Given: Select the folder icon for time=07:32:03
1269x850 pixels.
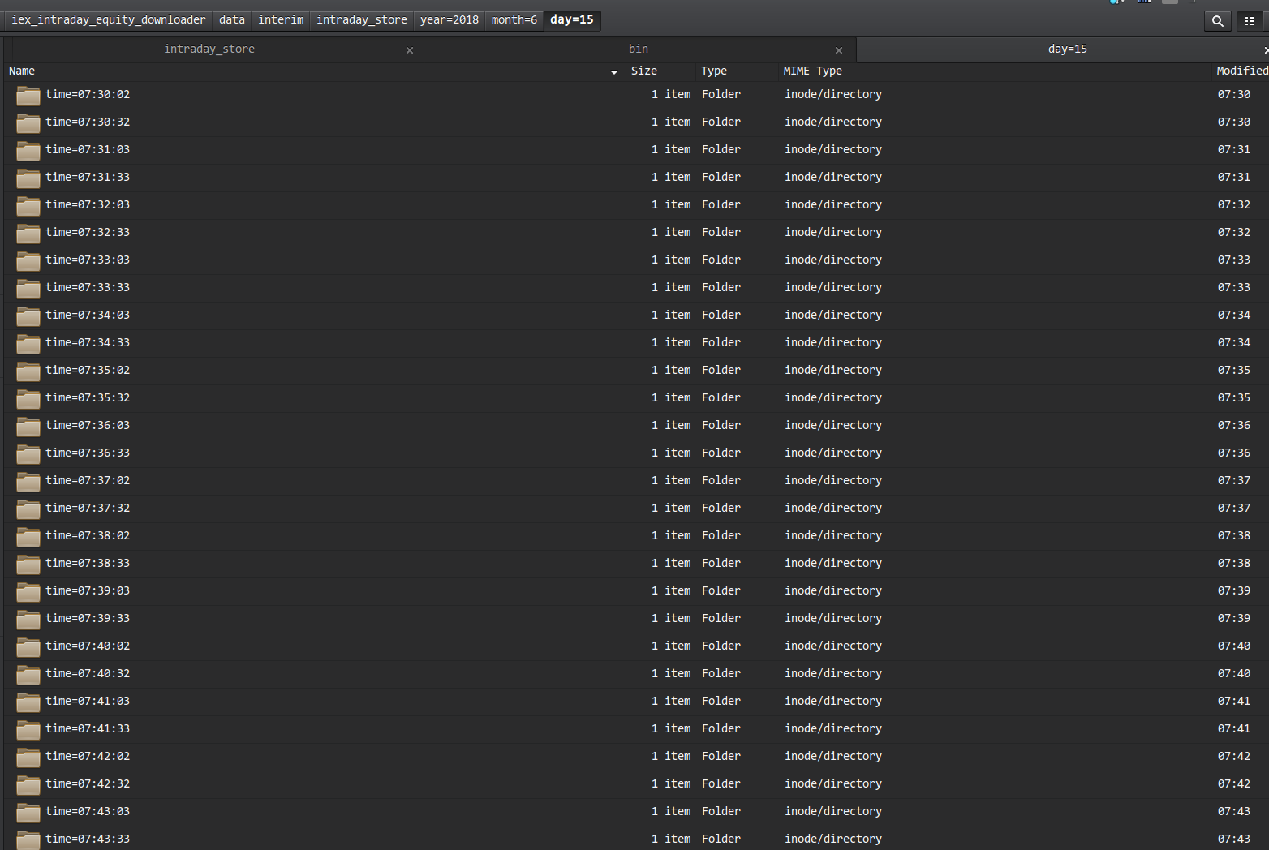Looking at the screenshot, I should [28, 206].
